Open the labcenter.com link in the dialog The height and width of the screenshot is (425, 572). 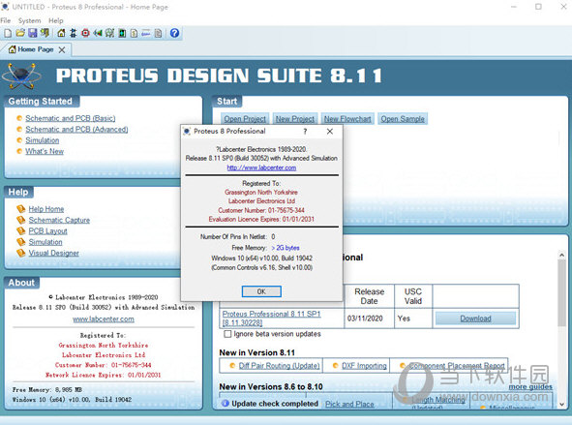point(261,167)
